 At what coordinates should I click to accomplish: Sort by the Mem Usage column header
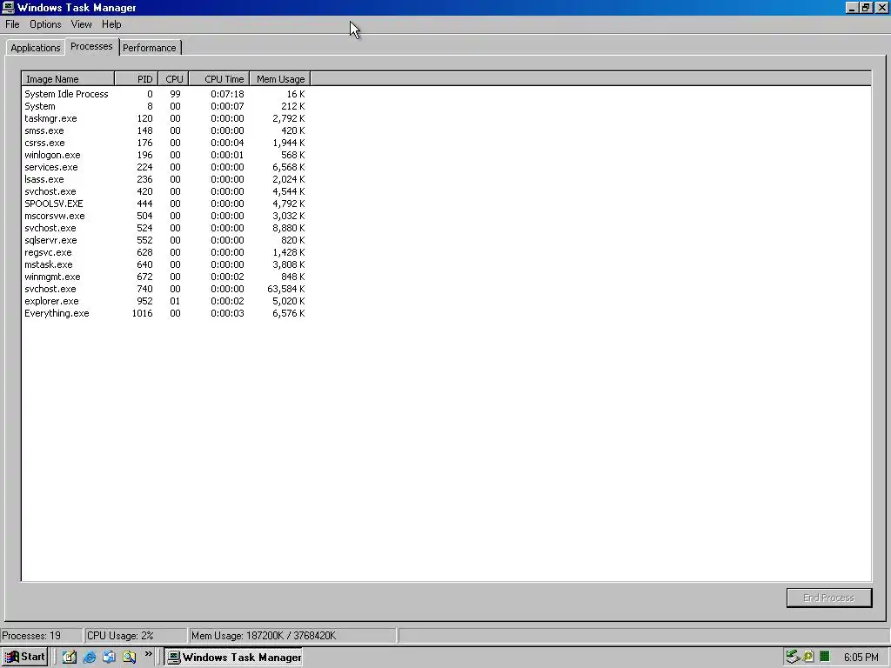point(280,79)
